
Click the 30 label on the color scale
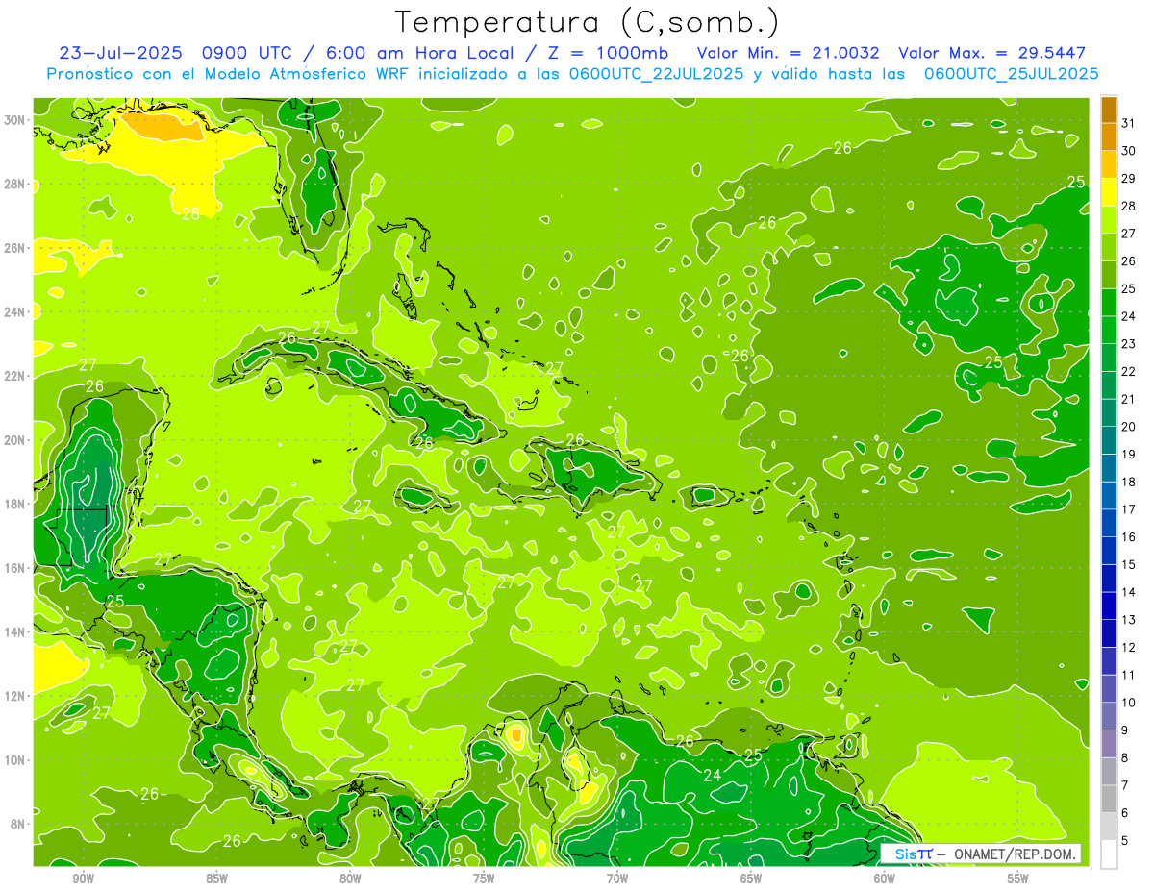(1129, 151)
